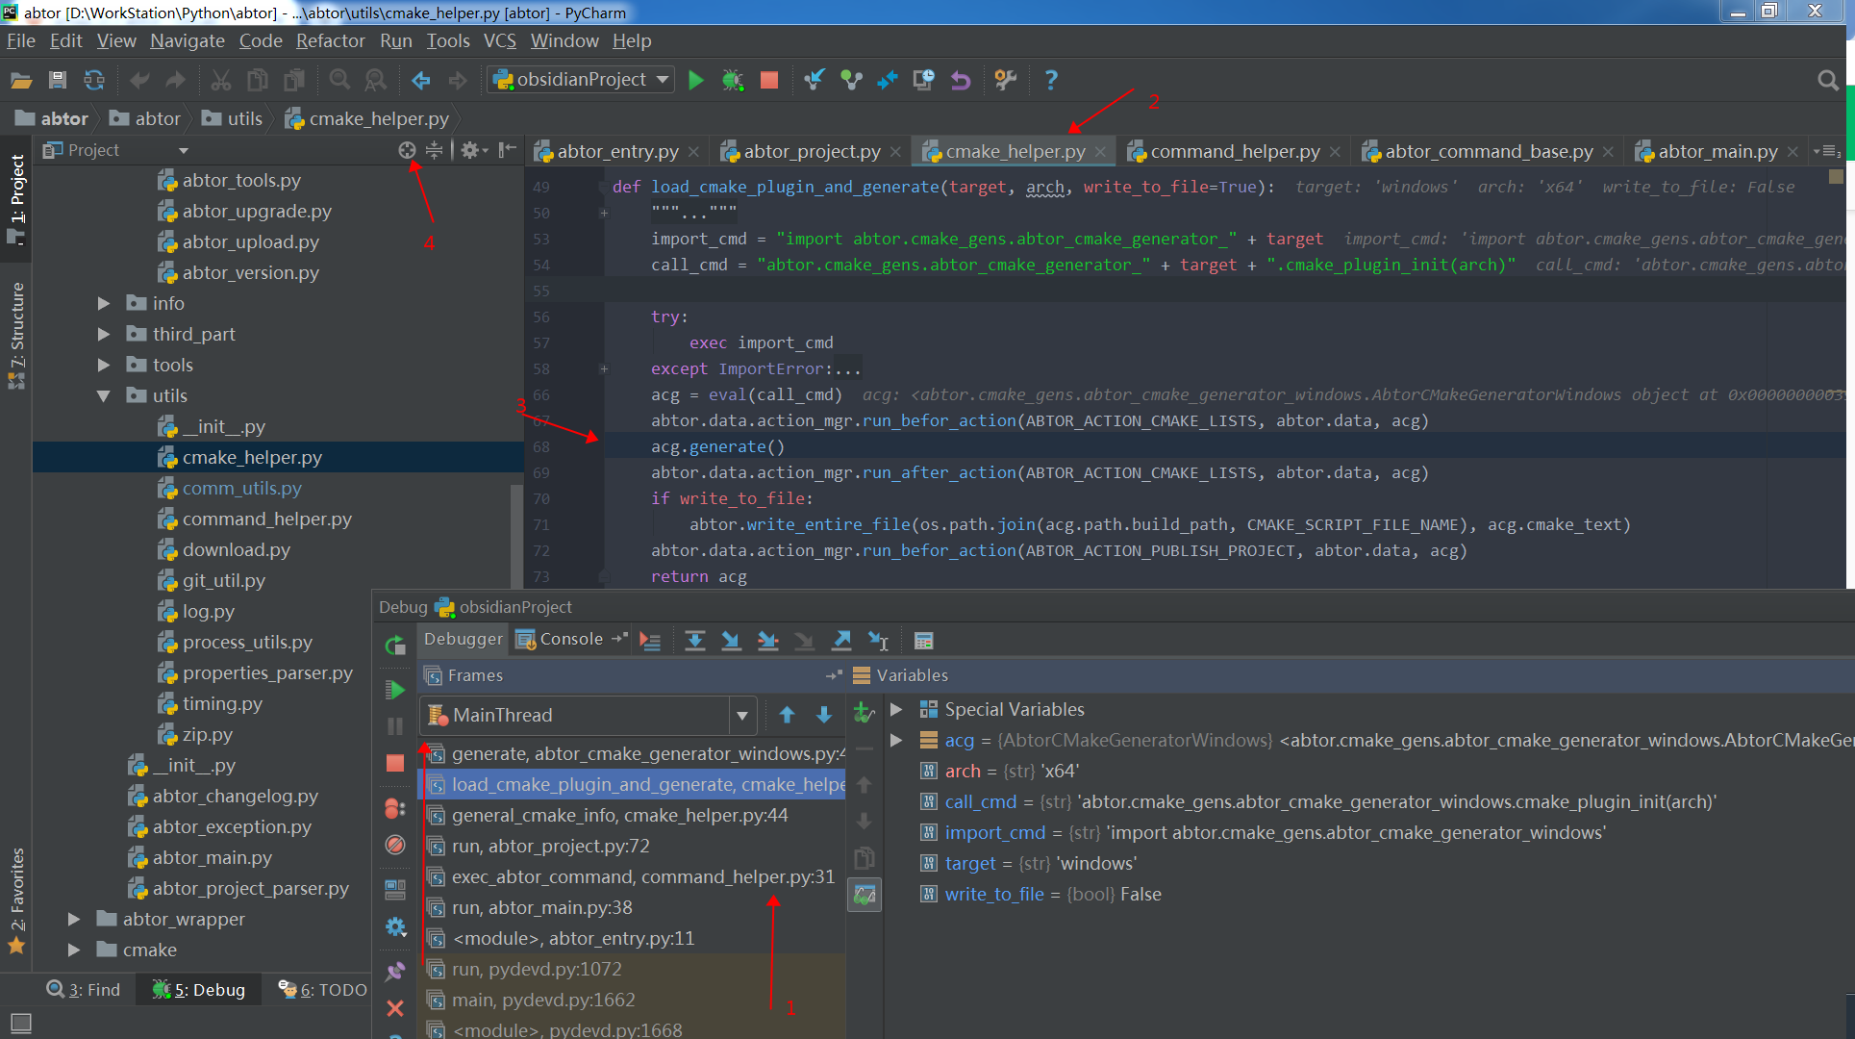Collapse all in Project panel
Image resolution: width=1855 pixels, height=1039 pixels.
point(435,150)
